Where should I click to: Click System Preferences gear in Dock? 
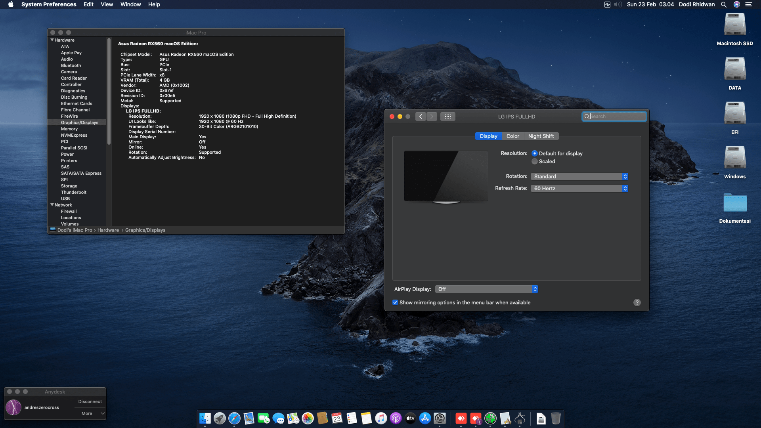click(x=440, y=418)
